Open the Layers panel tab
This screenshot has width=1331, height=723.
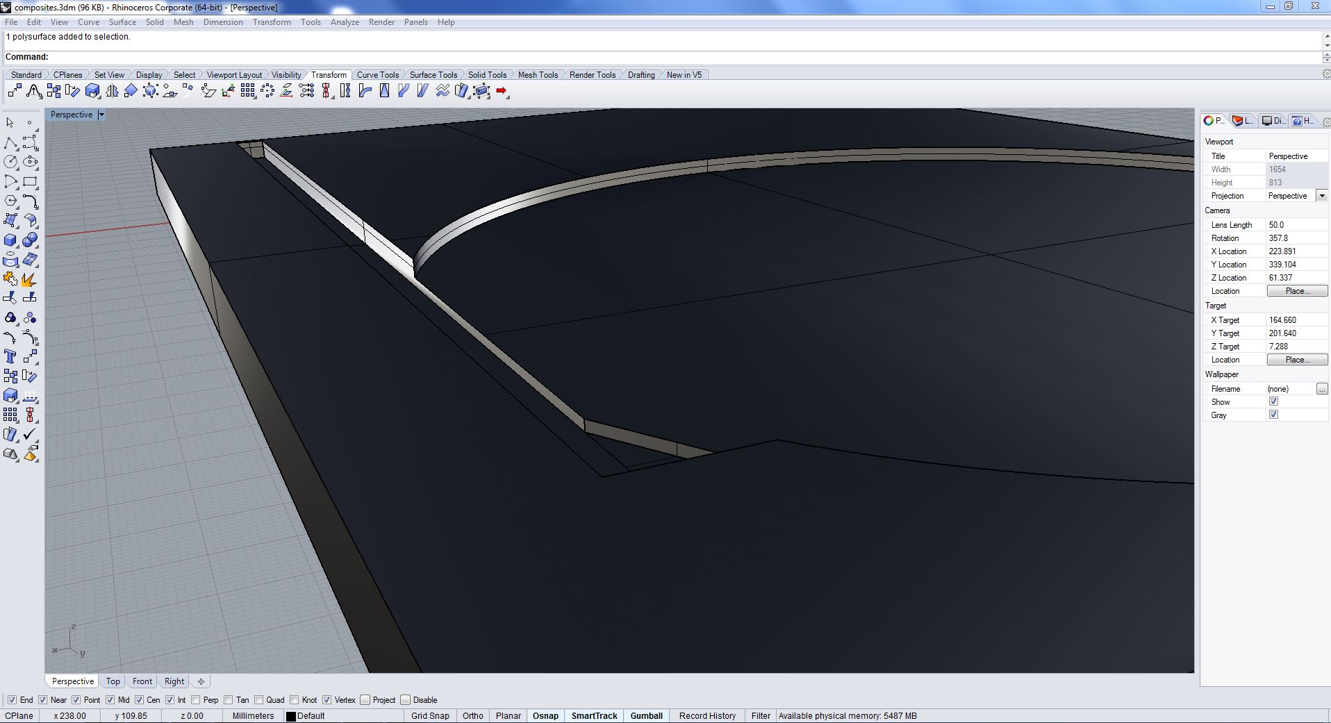point(1243,121)
